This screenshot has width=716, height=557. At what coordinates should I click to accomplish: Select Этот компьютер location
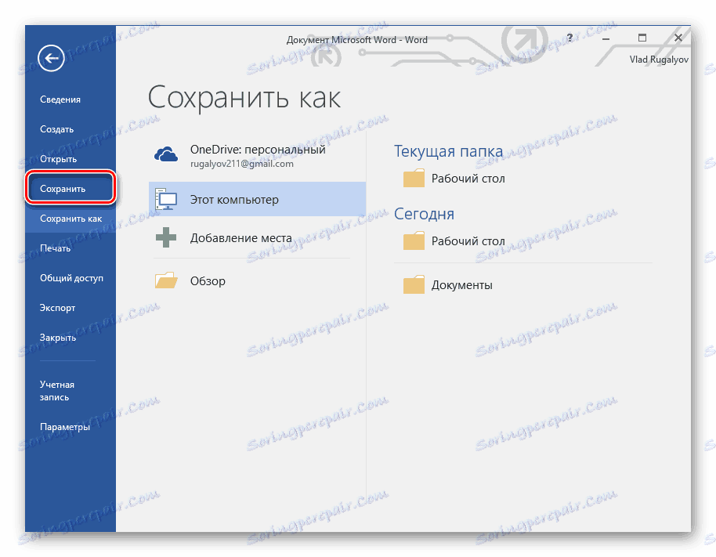click(x=258, y=199)
